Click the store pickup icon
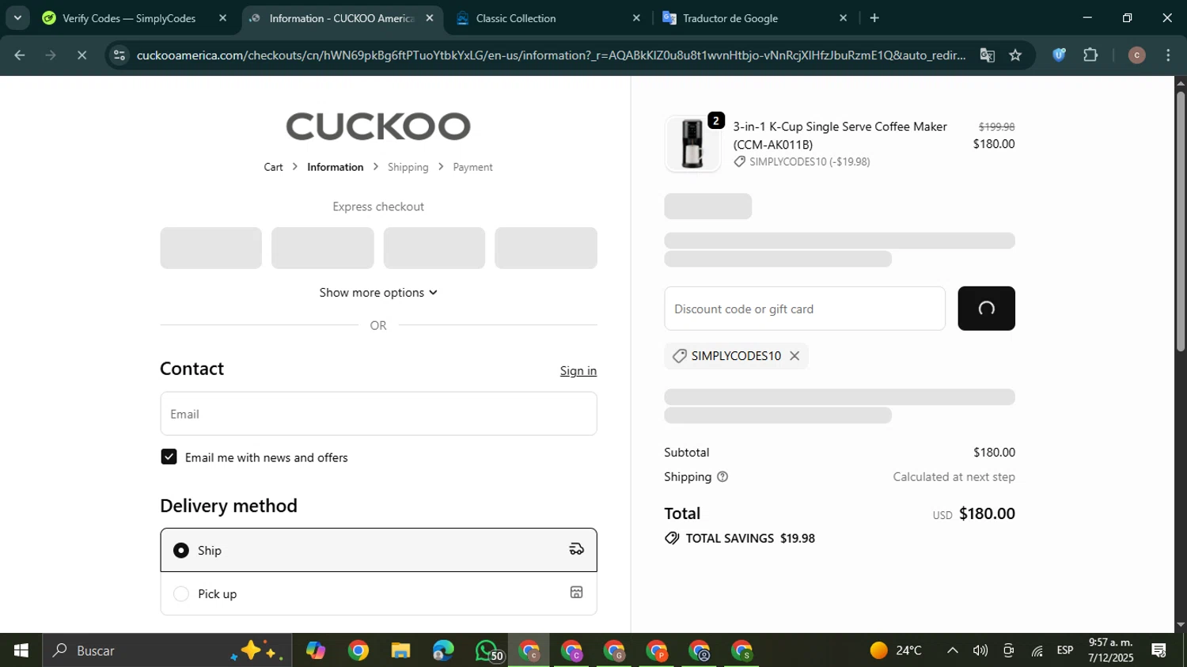Viewport: 1187px width, 667px height. click(577, 593)
